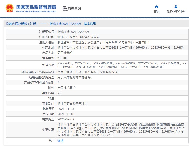
Task: Click the registration number 浙械注准20212220409 cell
Action: [x=73, y=32]
